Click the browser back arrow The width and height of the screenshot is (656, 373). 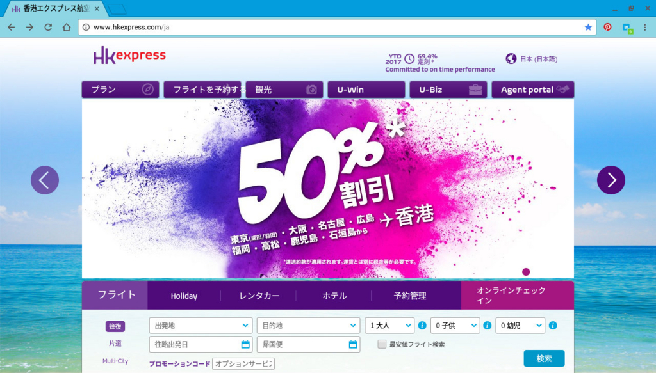12,27
